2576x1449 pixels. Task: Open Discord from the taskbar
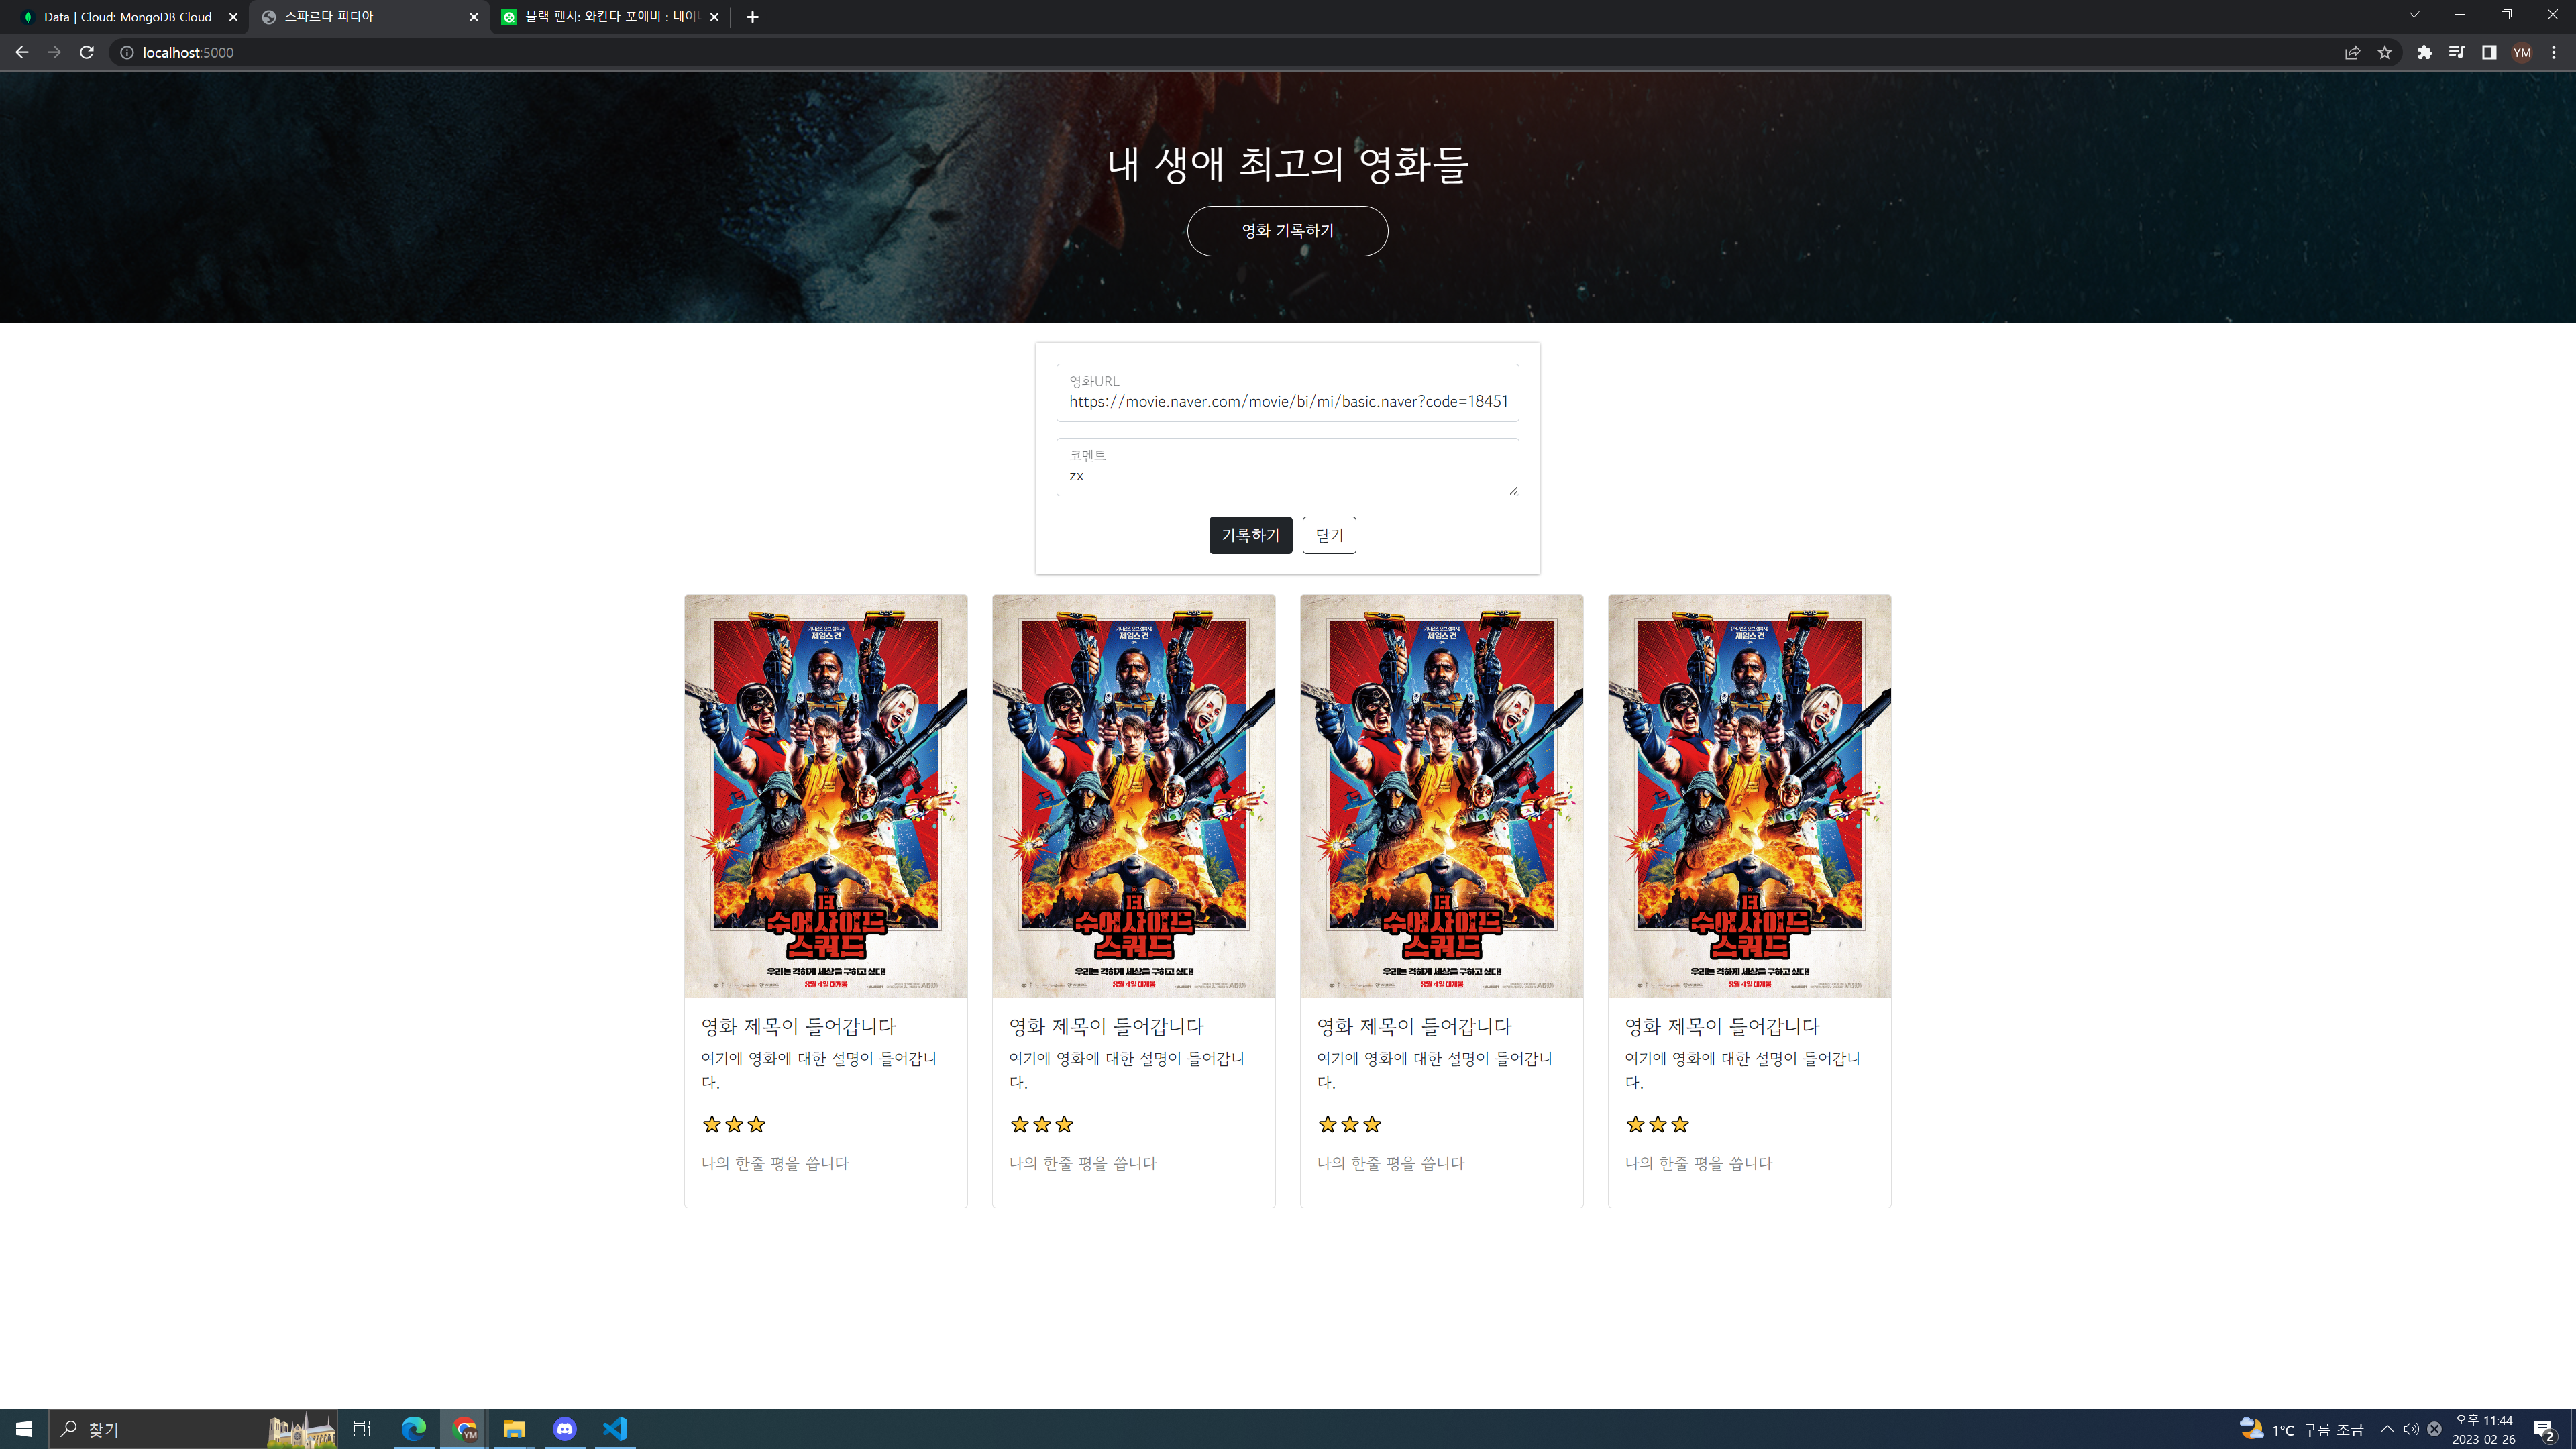pyautogui.click(x=565, y=1429)
